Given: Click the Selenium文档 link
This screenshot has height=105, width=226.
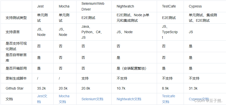Looking at the screenshot, I should pos(92,99).
